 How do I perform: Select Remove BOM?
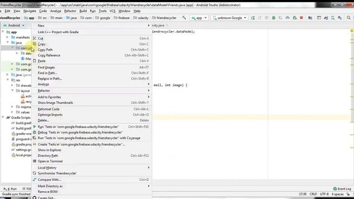92,192
